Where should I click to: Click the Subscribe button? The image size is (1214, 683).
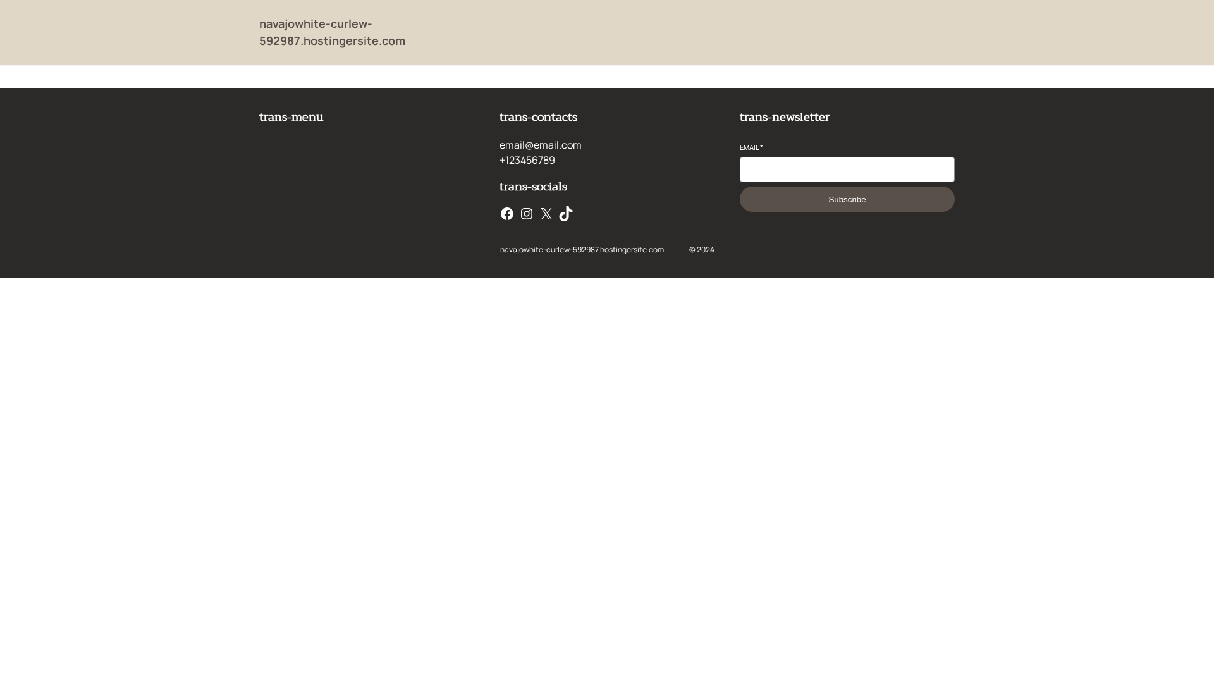coord(847,199)
